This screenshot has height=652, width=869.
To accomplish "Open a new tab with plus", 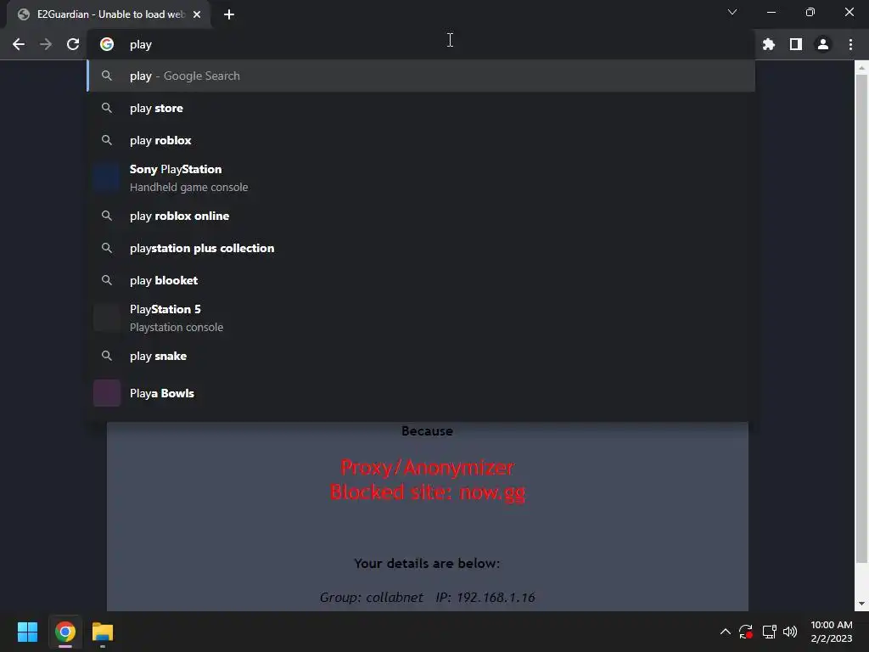I will point(229,14).
